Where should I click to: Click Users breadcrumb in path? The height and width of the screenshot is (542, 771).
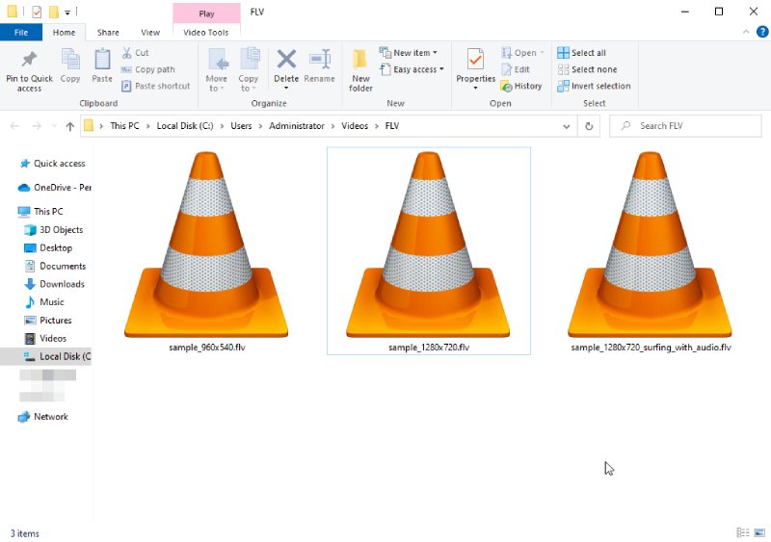[x=241, y=126]
